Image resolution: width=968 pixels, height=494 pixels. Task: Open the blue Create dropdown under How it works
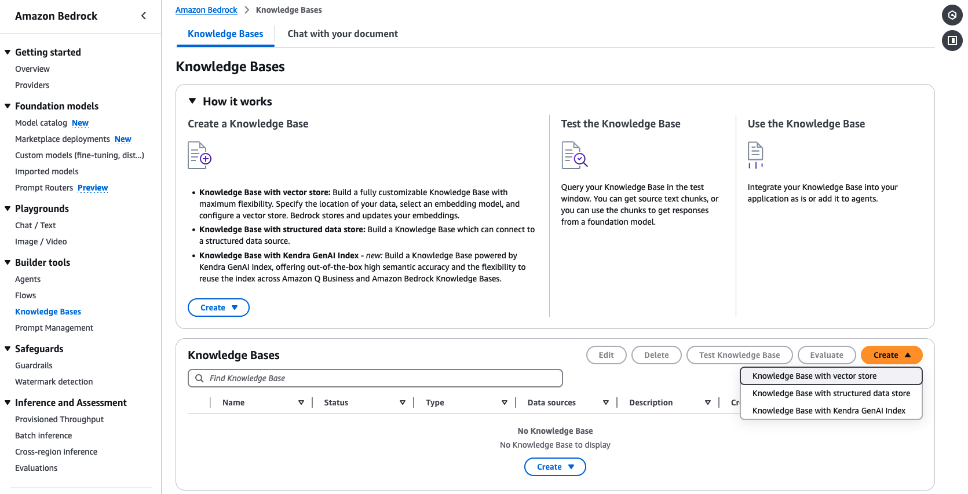pyautogui.click(x=218, y=307)
